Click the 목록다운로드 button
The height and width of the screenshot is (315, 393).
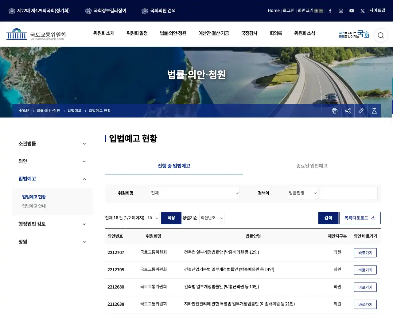360,218
